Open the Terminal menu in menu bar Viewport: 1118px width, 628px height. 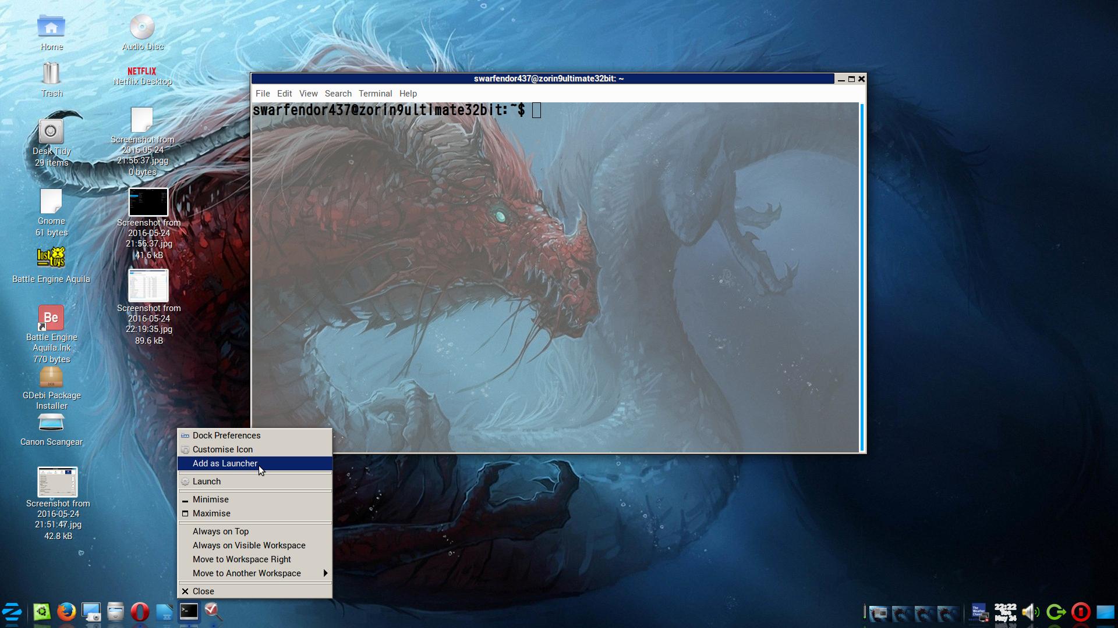click(375, 94)
